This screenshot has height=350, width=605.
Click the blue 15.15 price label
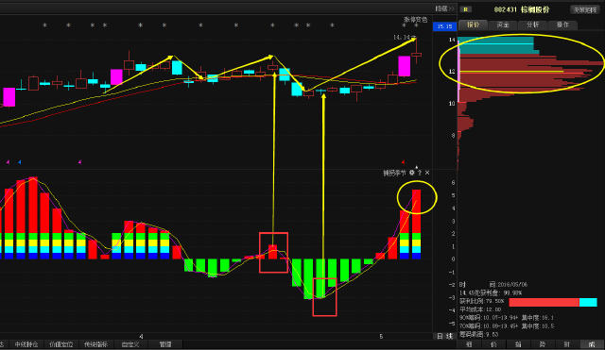445,26
